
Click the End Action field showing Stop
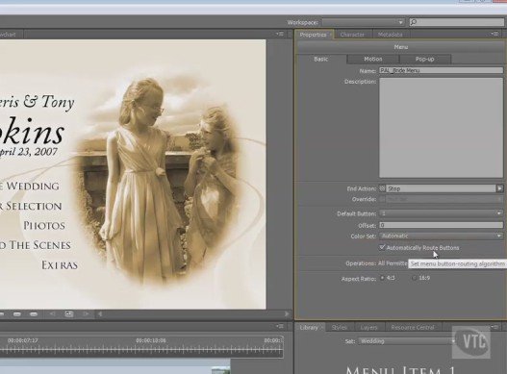click(x=441, y=188)
